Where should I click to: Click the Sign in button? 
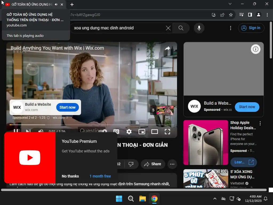[x=251, y=28]
